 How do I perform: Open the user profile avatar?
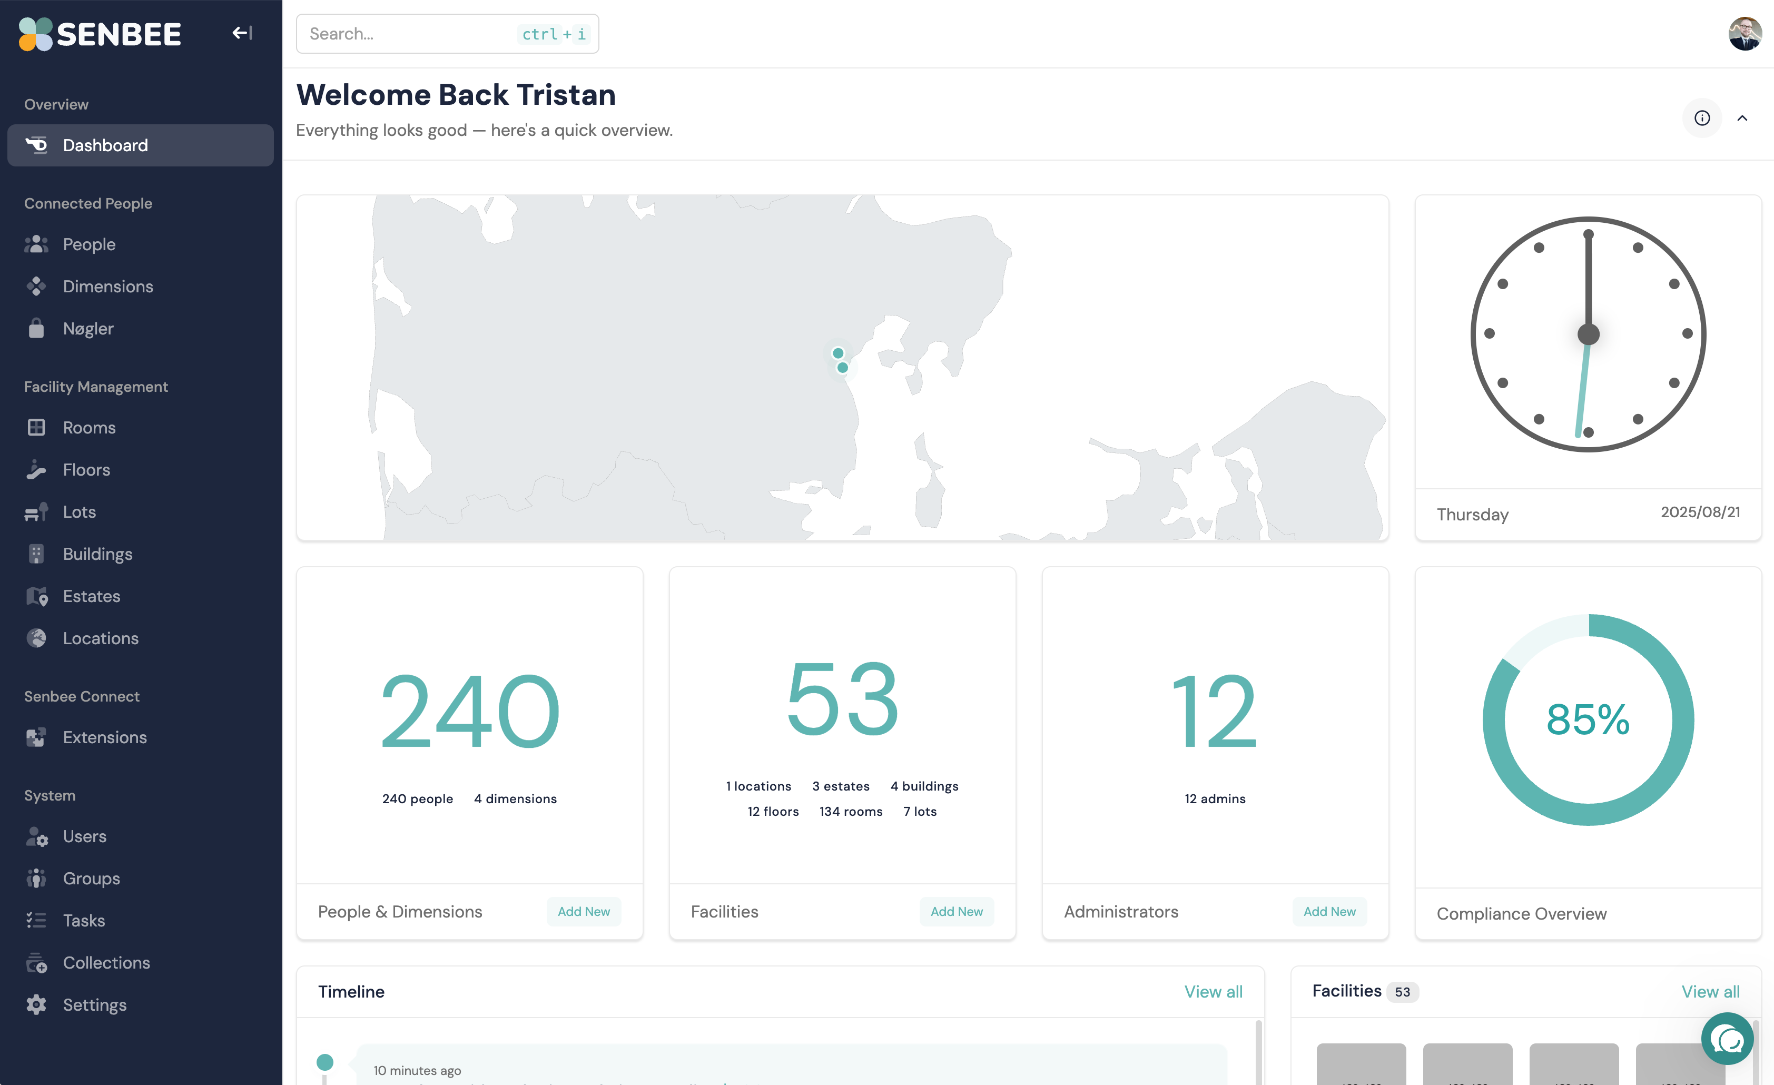[1745, 34]
